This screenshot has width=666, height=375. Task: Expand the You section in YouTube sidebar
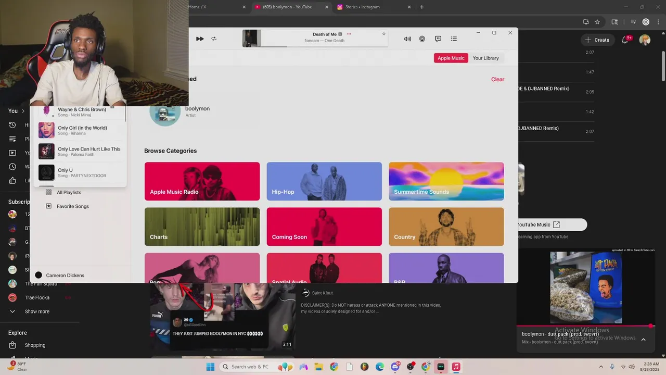click(x=16, y=110)
